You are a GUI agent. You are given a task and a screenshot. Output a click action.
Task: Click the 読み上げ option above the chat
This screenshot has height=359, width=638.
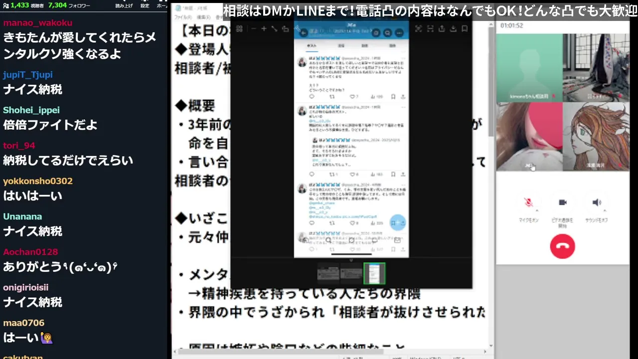click(124, 5)
